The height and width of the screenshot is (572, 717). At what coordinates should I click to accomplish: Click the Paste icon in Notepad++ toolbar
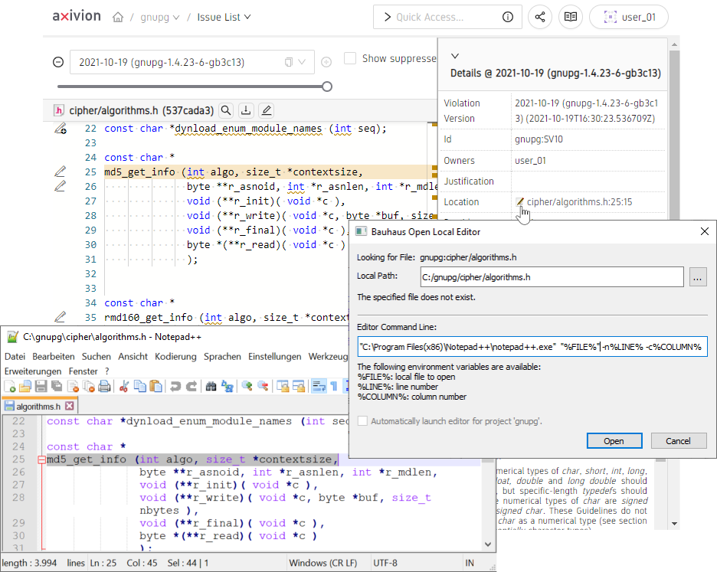pos(156,387)
